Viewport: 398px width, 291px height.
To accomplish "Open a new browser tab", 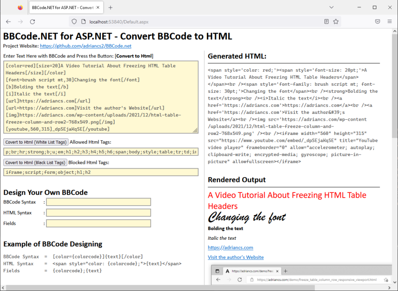I will point(110,7).
